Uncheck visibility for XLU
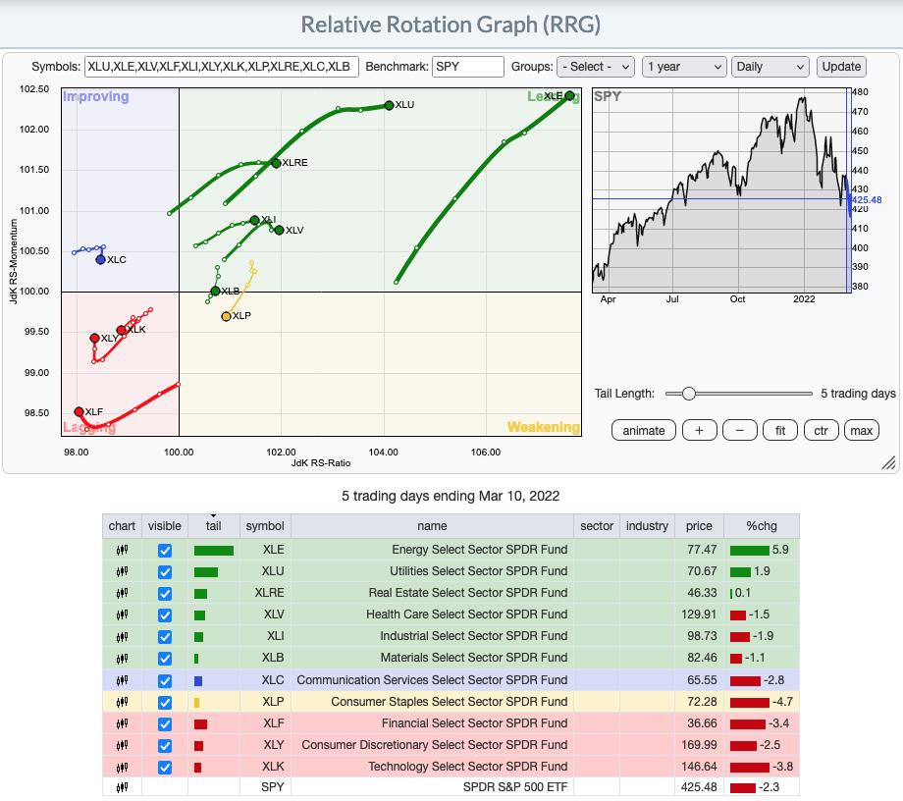The width and height of the screenshot is (903, 801). [x=165, y=572]
